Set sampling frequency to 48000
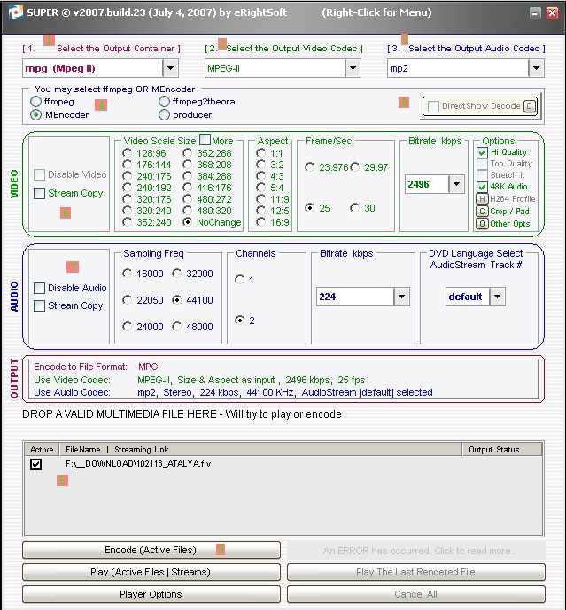The image size is (566, 610). (x=178, y=327)
